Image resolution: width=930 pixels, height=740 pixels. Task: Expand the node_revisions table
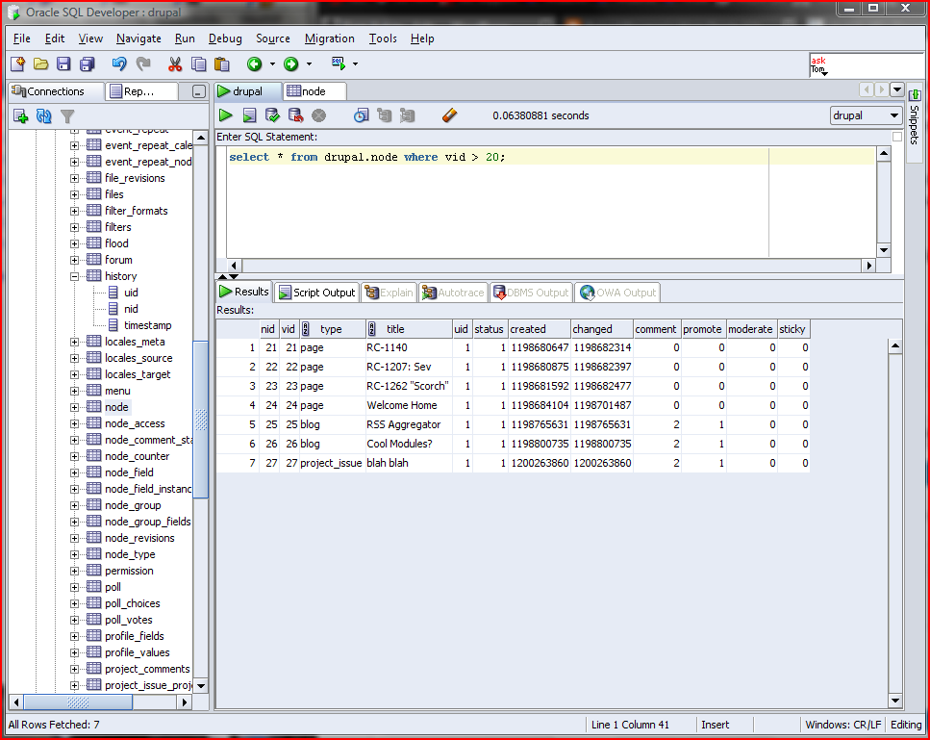[x=74, y=538]
